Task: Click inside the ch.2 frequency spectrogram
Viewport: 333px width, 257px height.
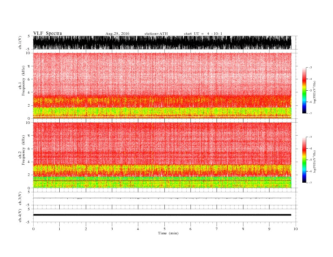Action: coord(162,155)
